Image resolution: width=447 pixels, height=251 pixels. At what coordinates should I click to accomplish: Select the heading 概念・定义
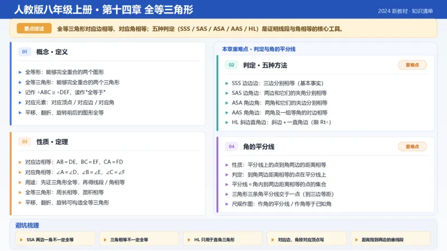coord(52,52)
